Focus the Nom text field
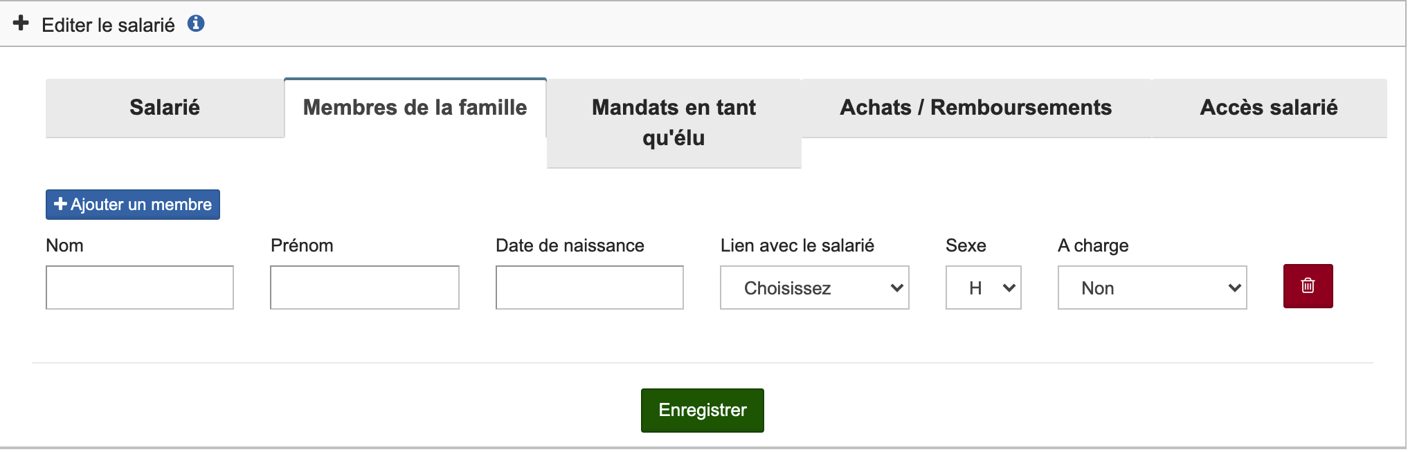The image size is (1408, 452). point(140,288)
